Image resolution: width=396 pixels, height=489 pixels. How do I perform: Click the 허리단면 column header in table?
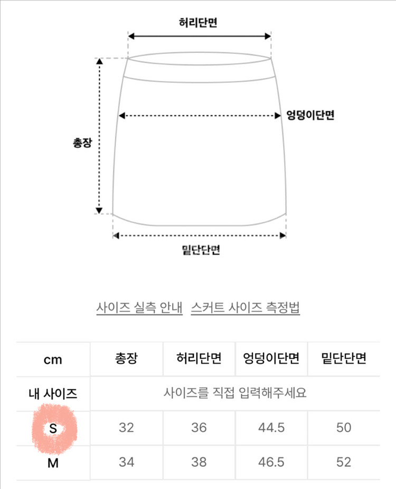tap(199, 359)
